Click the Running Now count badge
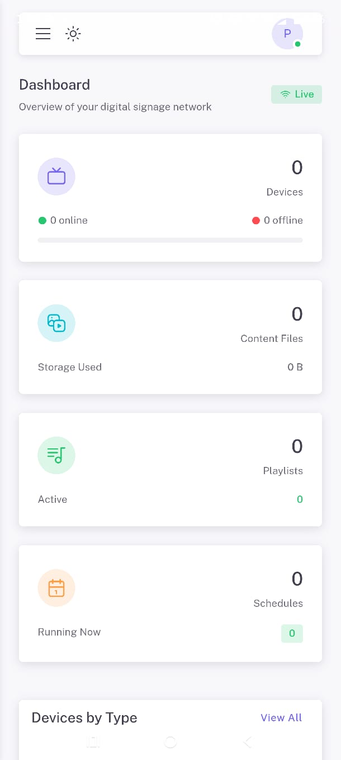 coord(292,633)
